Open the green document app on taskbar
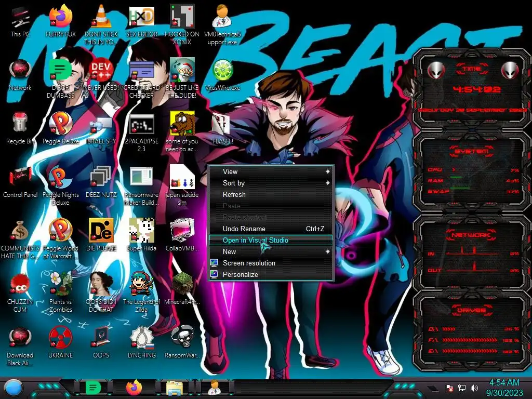This screenshot has width=532, height=399. pyautogui.click(x=94, y=388)
